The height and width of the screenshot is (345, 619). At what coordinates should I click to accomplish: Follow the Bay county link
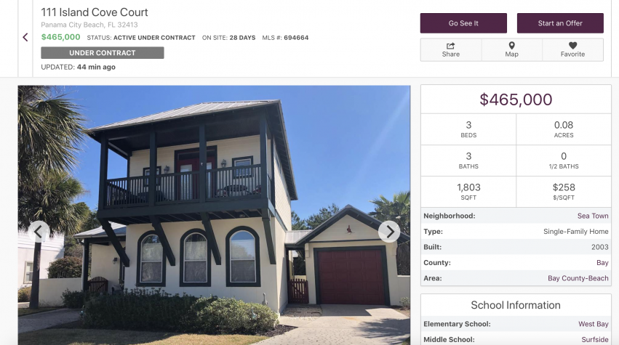602,263
